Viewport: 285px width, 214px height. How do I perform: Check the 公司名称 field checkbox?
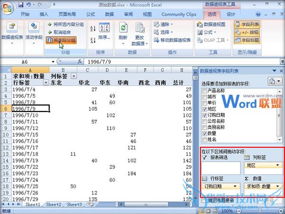pos(205,122)
